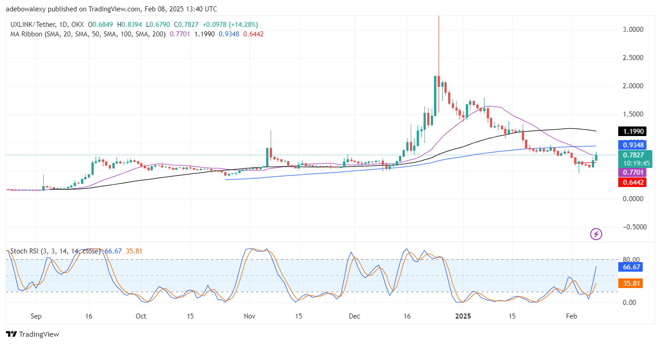Click the blue 66.67 Stoch RSI axis label
The image size is (661, 344).
630,267
